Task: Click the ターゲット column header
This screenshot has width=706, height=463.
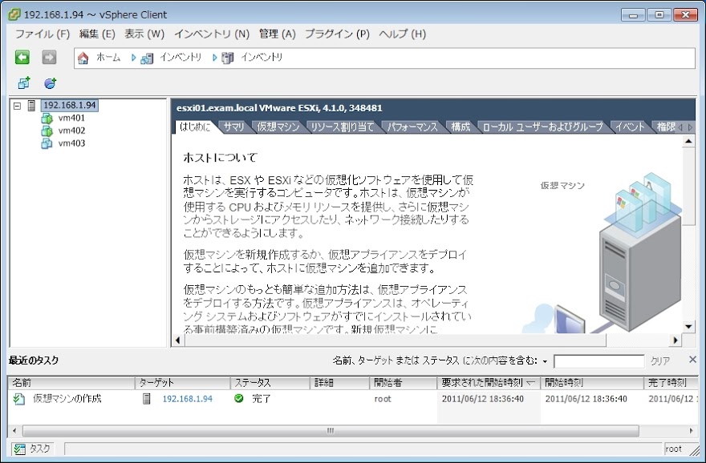Action: 182,383
